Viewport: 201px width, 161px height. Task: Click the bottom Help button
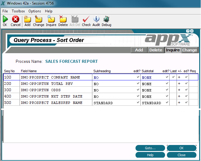(150, 155)
